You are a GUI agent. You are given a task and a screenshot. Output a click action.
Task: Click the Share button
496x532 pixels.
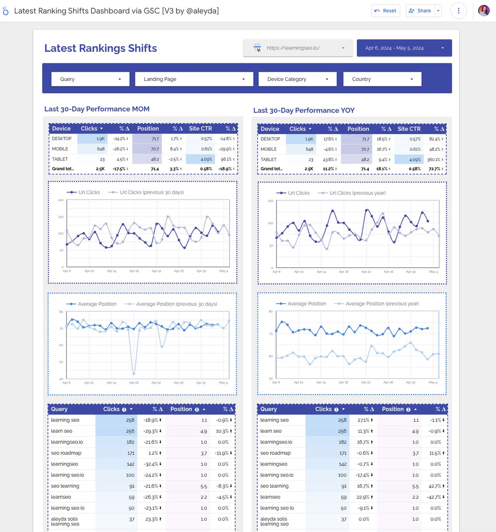click(x=420, y=11)
